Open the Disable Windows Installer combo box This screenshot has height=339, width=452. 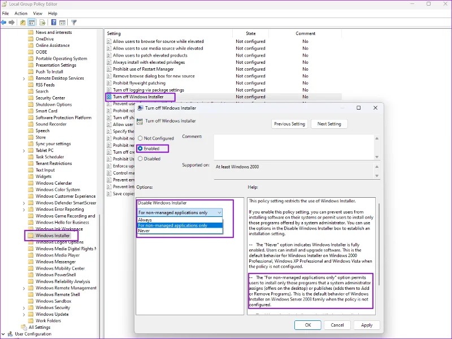click(180, 212)
